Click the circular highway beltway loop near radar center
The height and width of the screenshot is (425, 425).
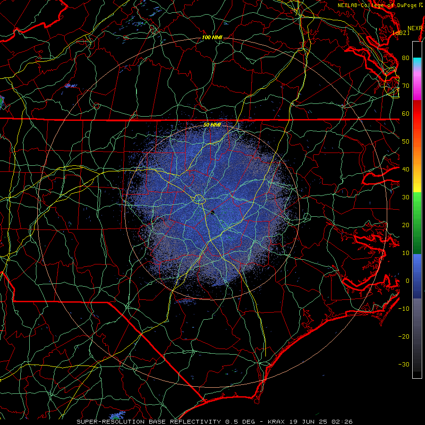[199, 199]
